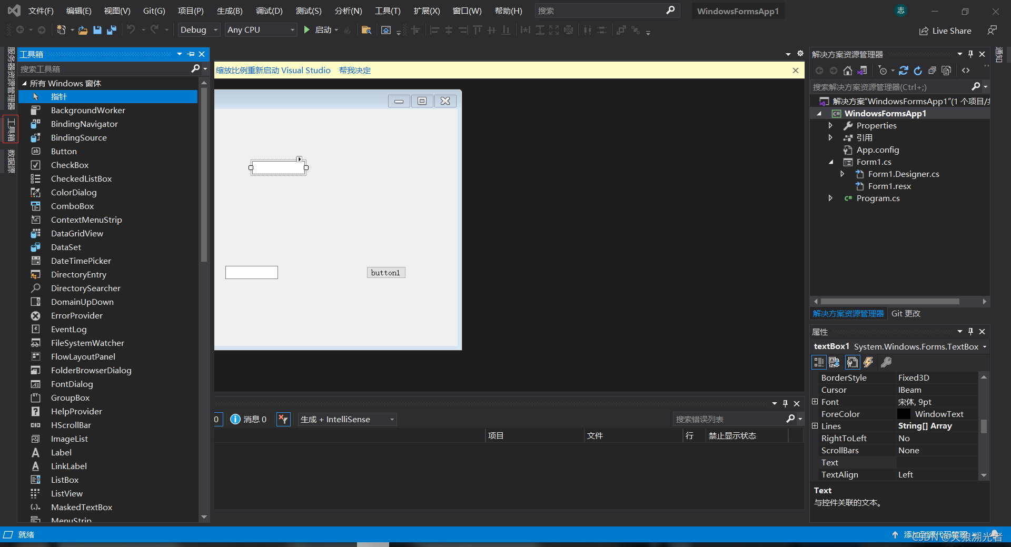Click the feedback icon beside Live Share

(992, 31)
